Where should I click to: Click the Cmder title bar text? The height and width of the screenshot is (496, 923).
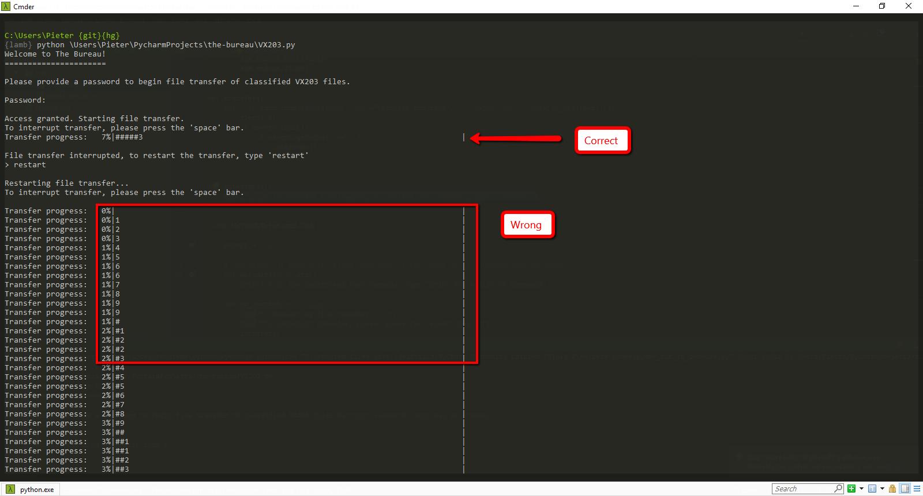pyautogui.click(x=24, y=6)
